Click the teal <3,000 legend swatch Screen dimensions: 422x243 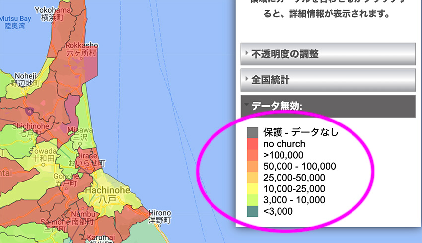pyautogui.click(x=253, y=211)
